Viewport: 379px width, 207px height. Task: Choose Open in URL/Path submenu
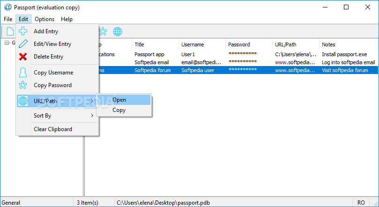124,100
